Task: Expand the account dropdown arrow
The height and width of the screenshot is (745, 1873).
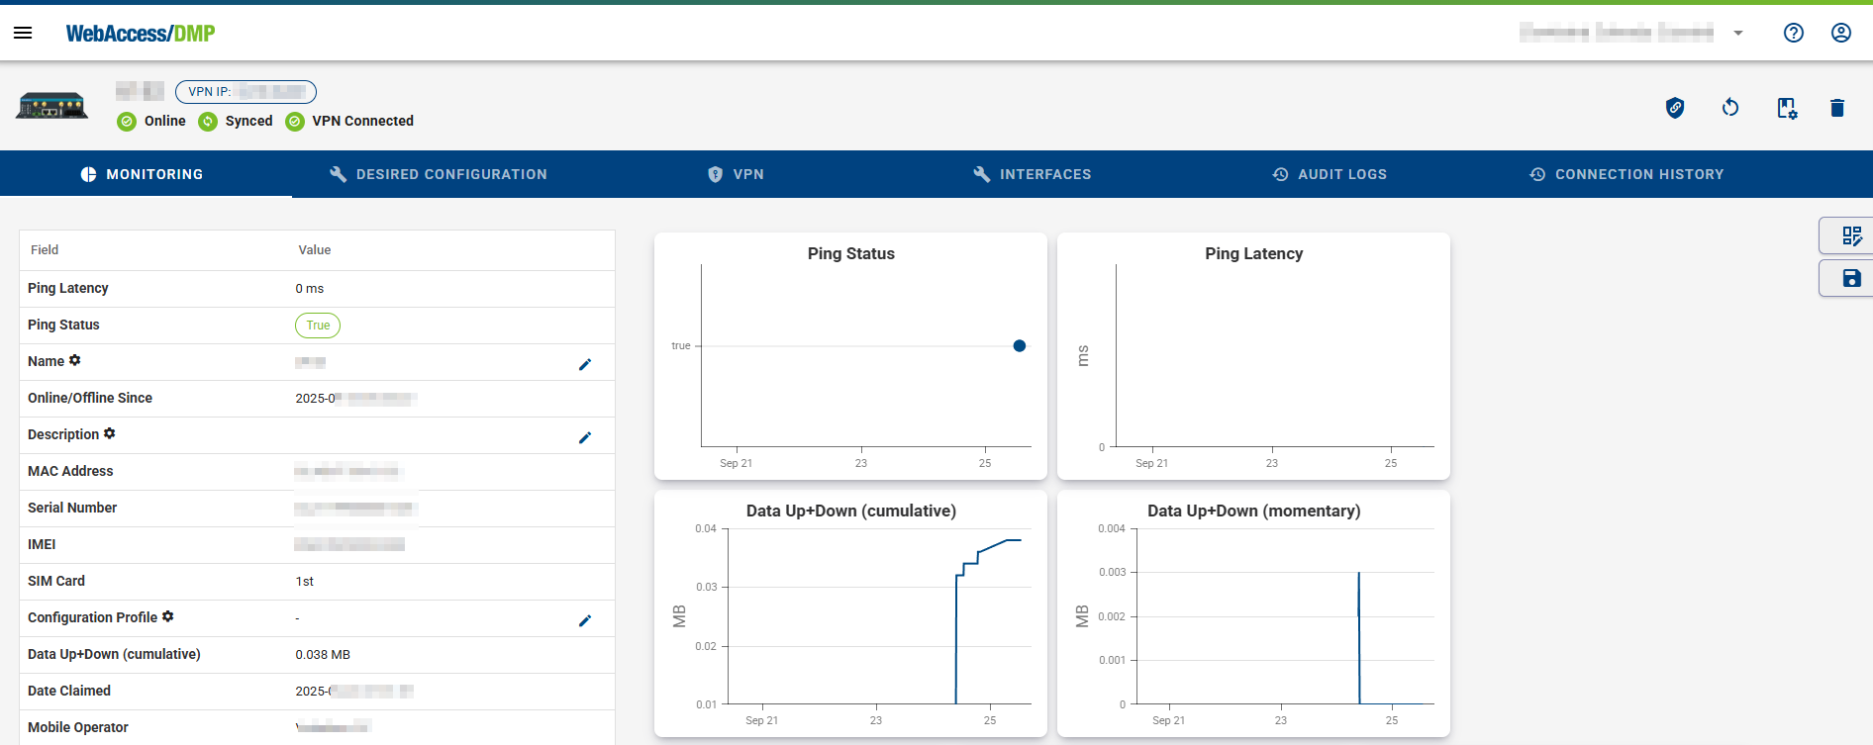Action: pyautogui.click(x=1737, y=34)
